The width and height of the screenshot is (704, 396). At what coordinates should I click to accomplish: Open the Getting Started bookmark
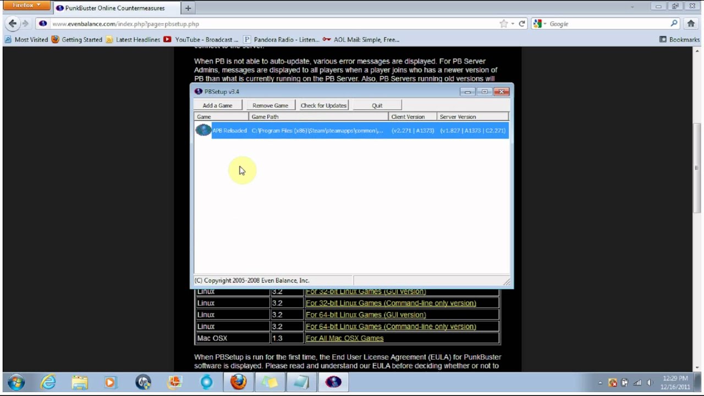point(77,40)
